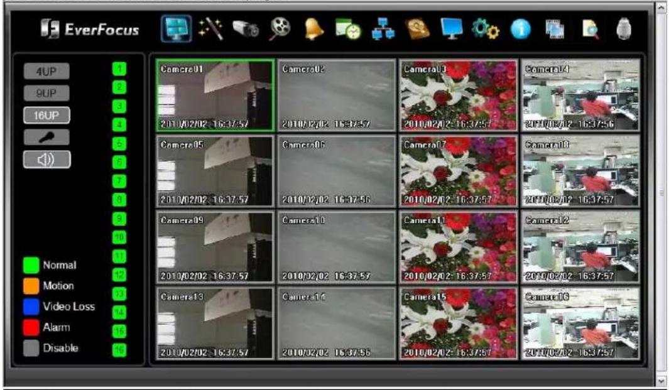The image size is (669, 390).
Task: Select the Camera08 office feed
Action: [x=580, y=171]
